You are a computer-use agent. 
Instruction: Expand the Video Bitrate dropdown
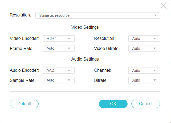pyautogui.click(x=144, y=48)
